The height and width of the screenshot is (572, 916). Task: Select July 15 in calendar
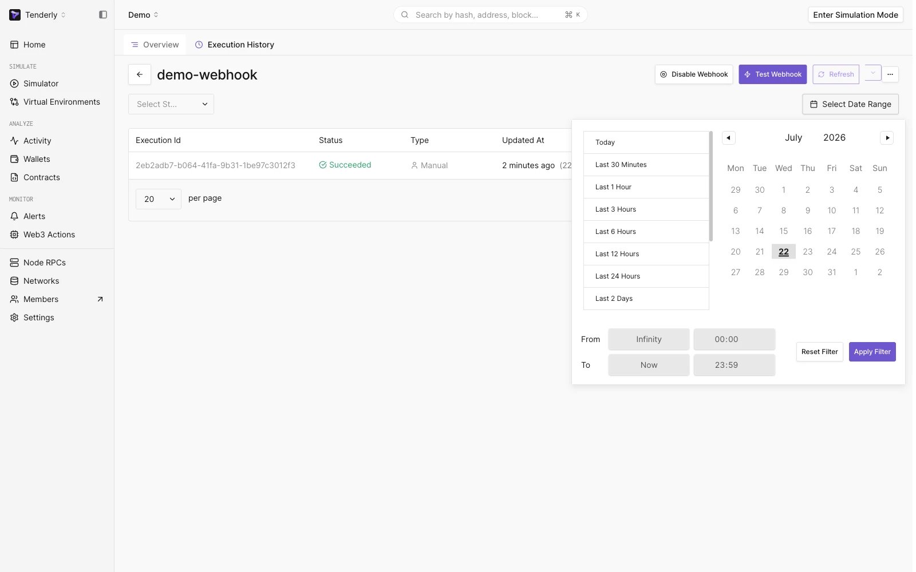pyautogui.click(x=784, y=231)
